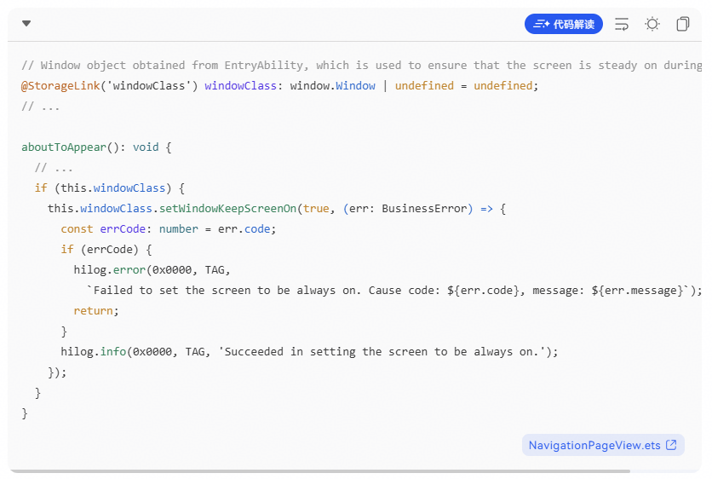Click the aboutToAppear method name

click(x=64, y=147)
